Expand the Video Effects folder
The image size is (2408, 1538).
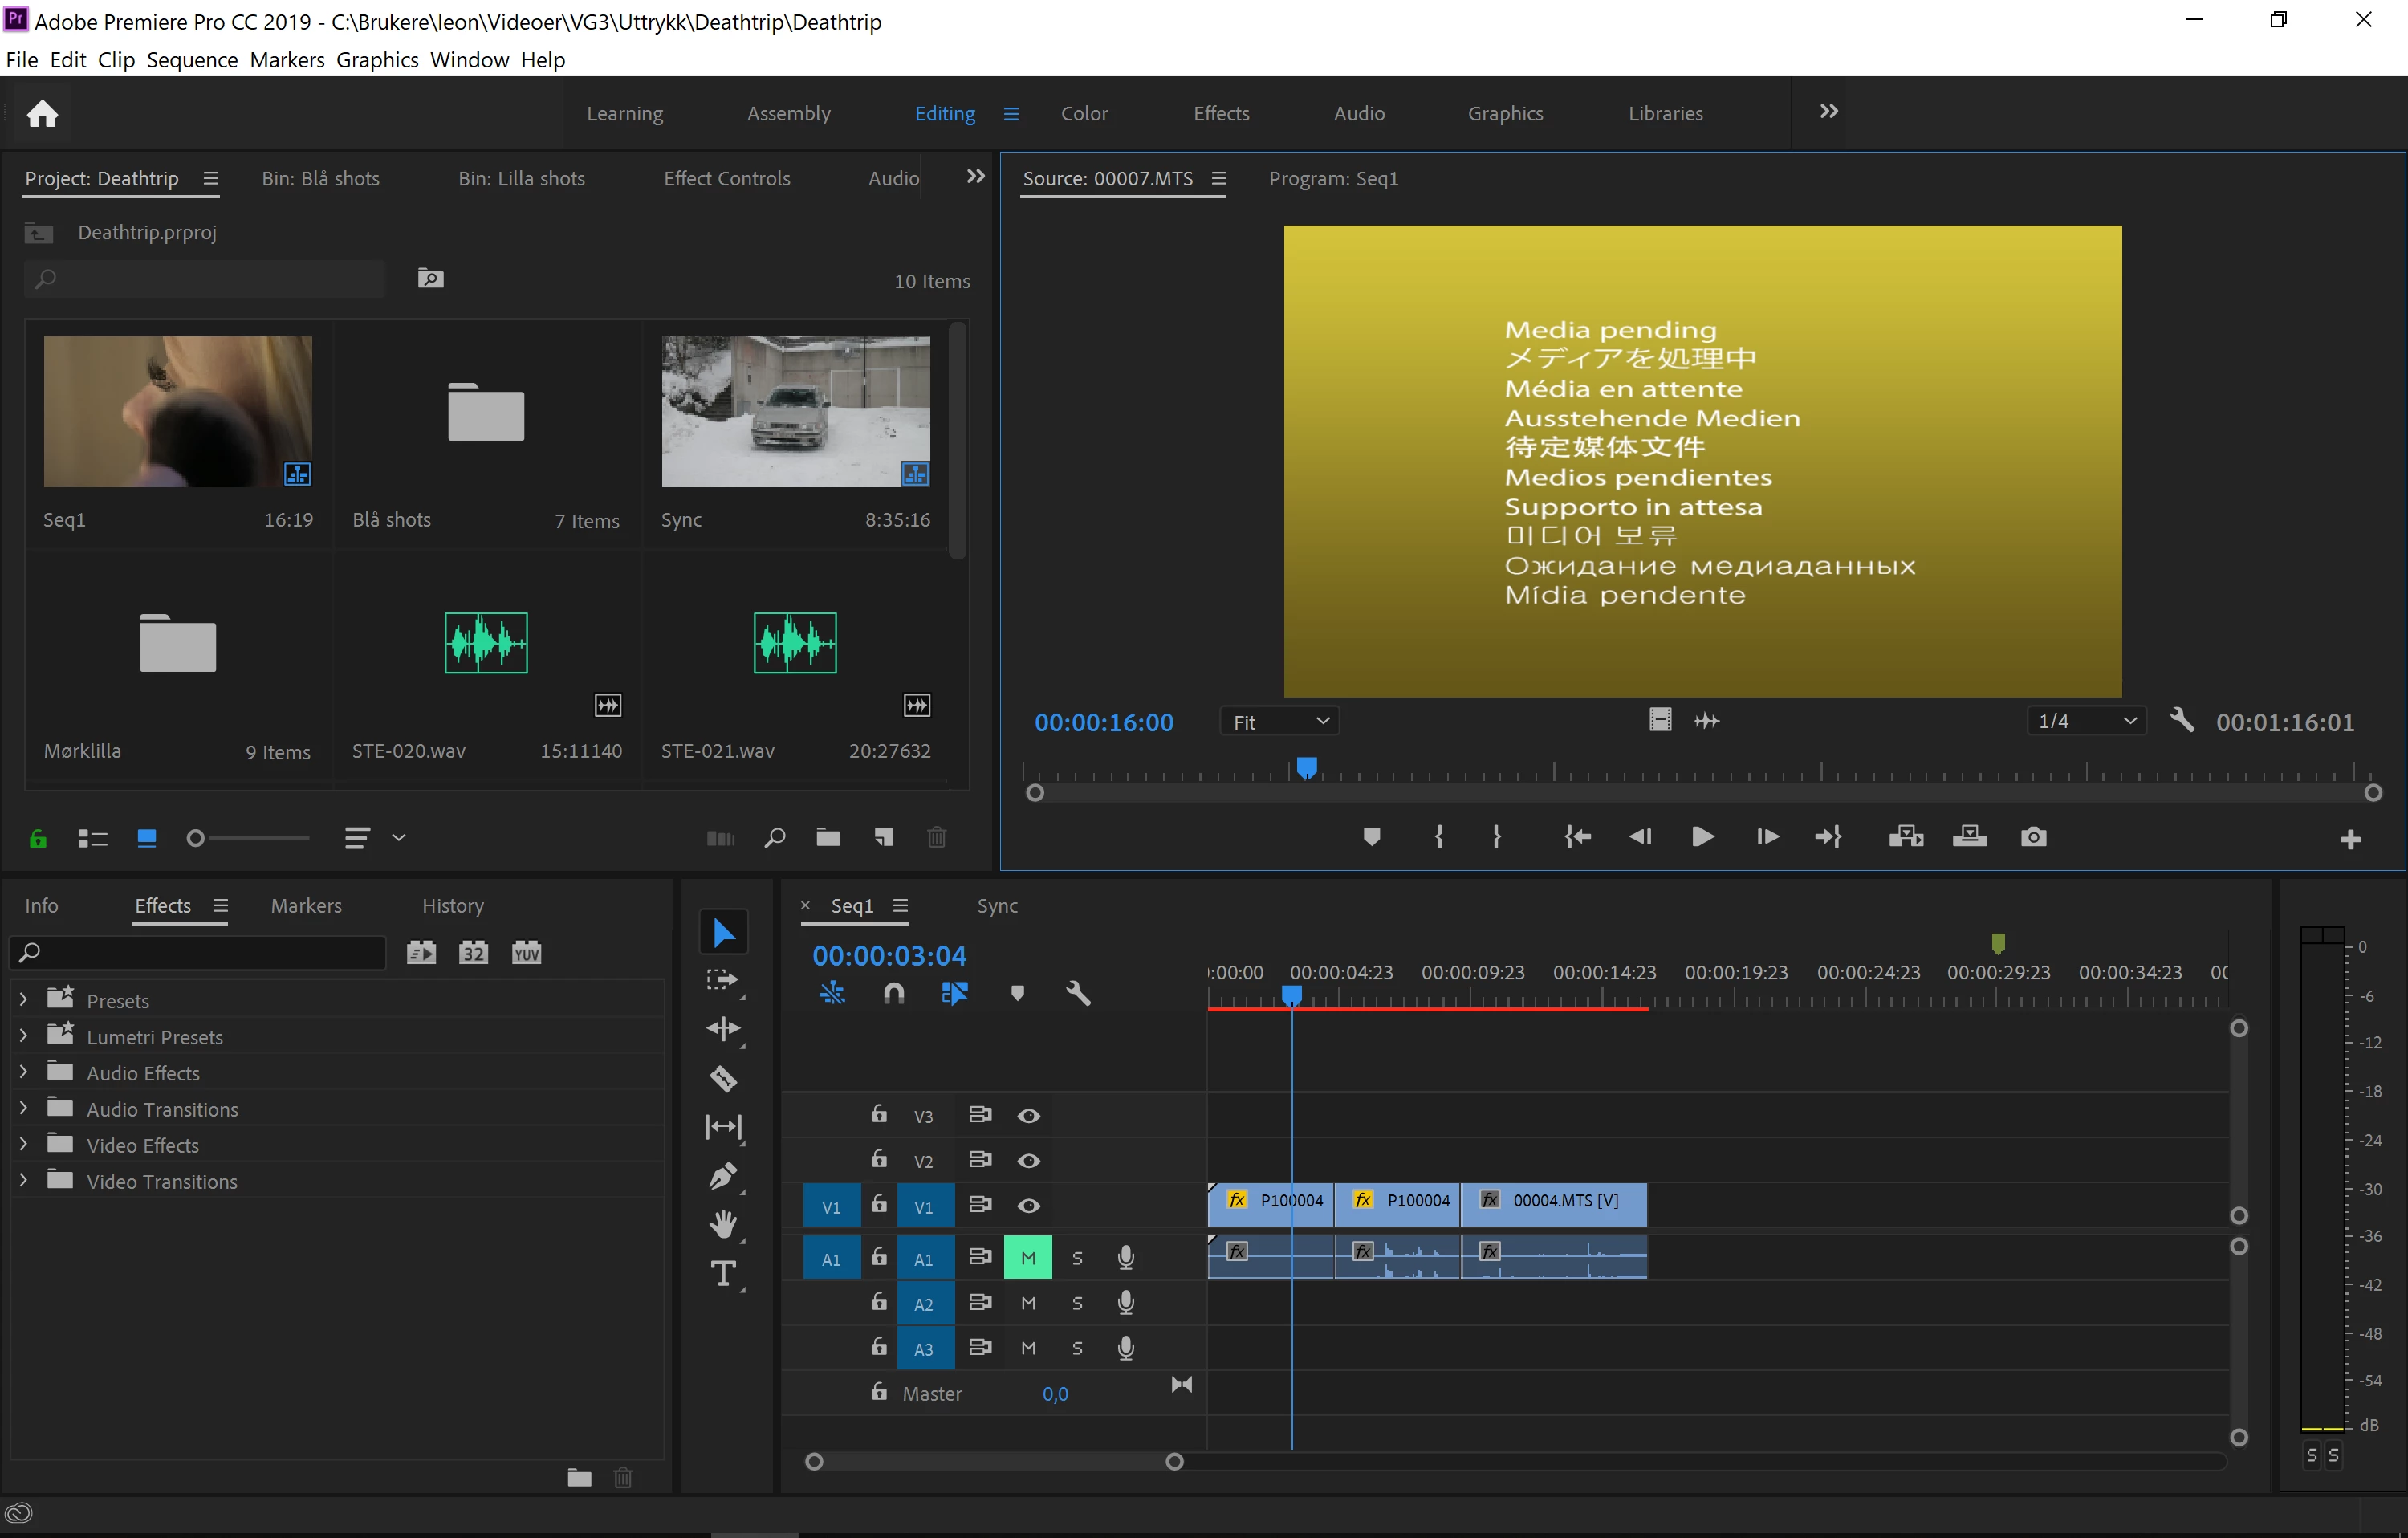point(23,1144)
